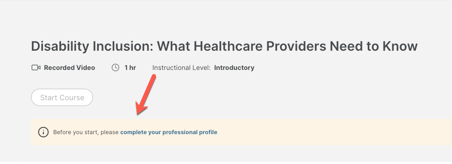Click the video camera icon
The image size is (452, 164).
pos(36,67)
